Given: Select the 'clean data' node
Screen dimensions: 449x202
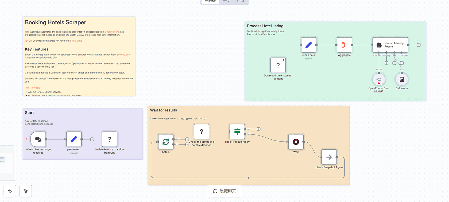Looking at the screenshot, I should [x=309, y=45].
